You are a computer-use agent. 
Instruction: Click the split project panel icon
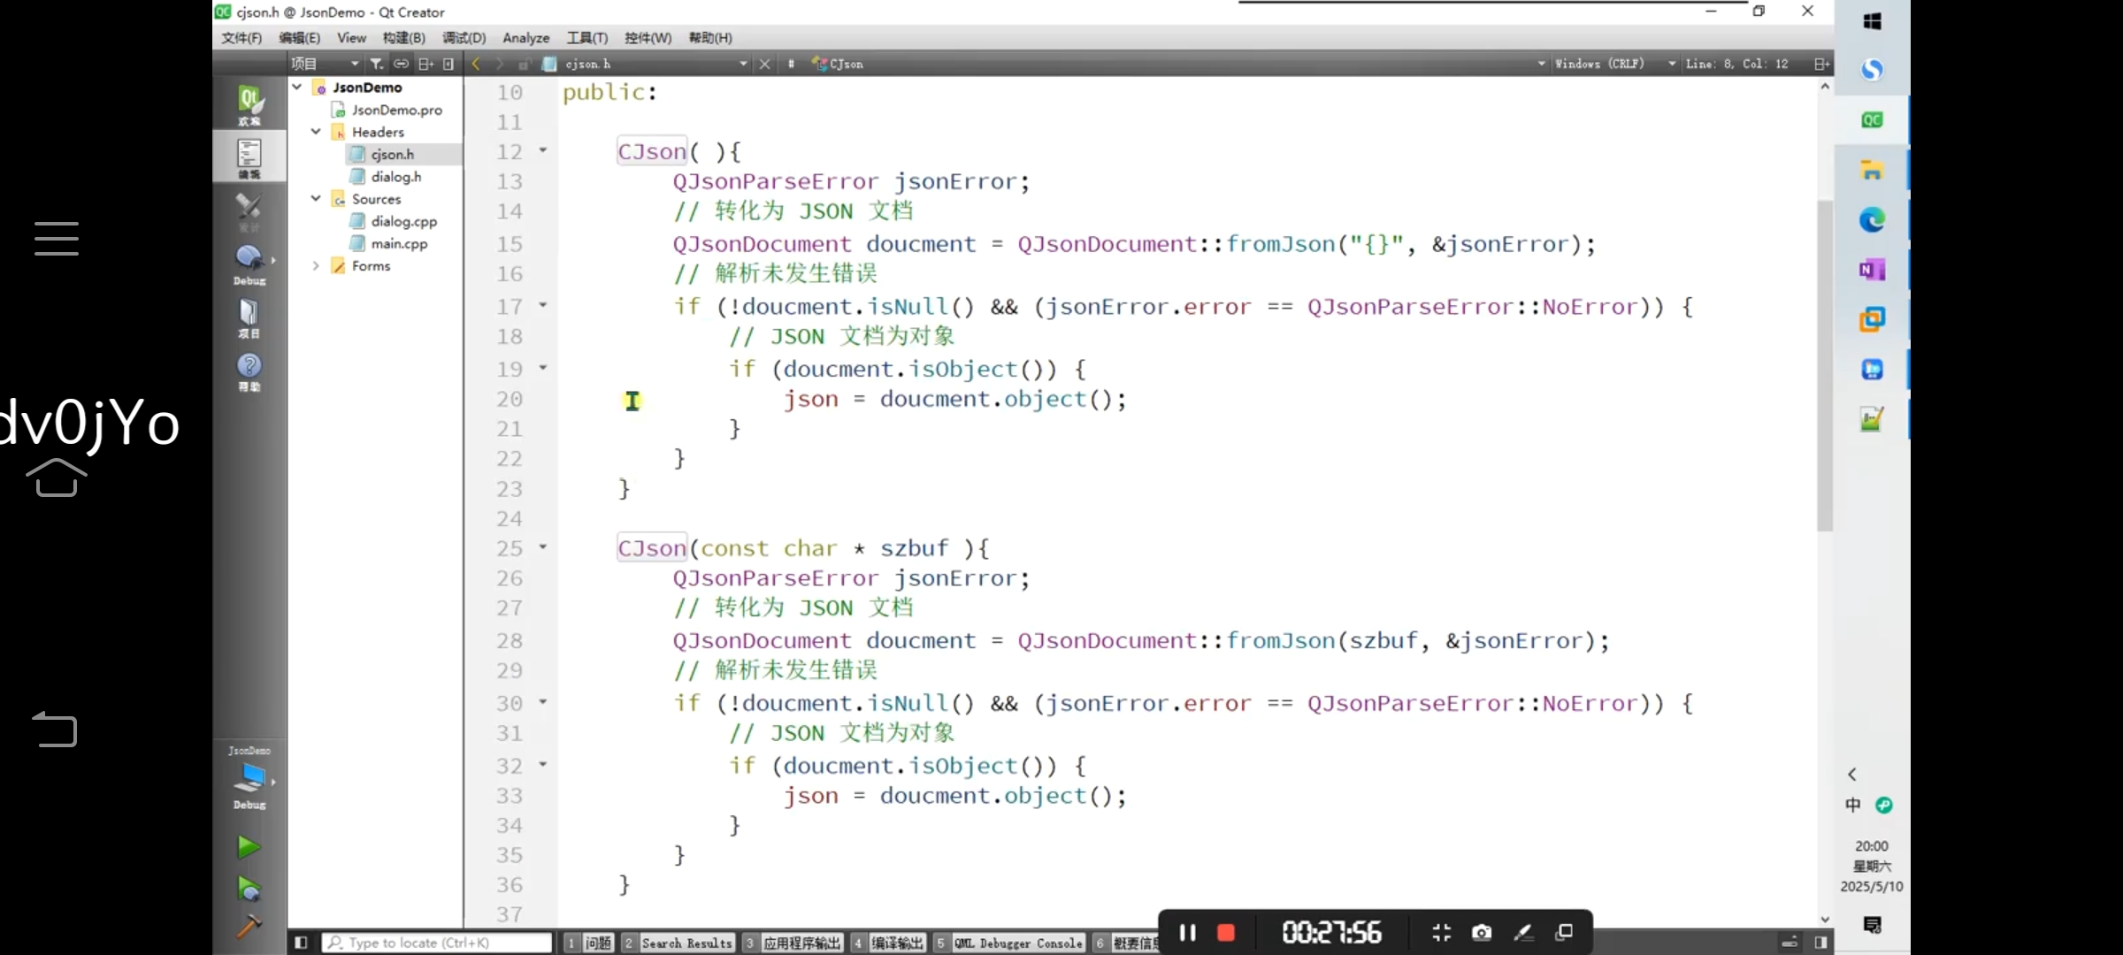[425, 64]
